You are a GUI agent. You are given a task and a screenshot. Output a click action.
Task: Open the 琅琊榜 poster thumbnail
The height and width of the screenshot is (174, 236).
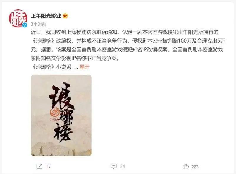click(x=61, y=115)
